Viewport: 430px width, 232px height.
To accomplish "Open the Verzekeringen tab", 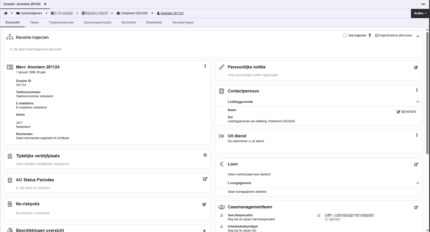I will (x=183, y=22).
